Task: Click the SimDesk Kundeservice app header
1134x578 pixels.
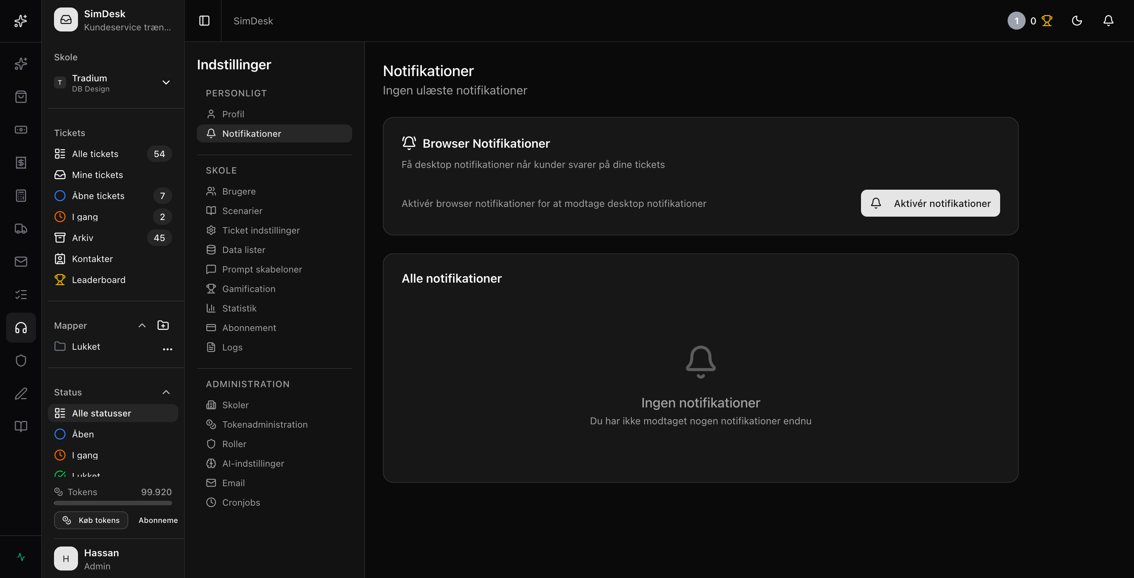Action: click(x=113, y=20)
